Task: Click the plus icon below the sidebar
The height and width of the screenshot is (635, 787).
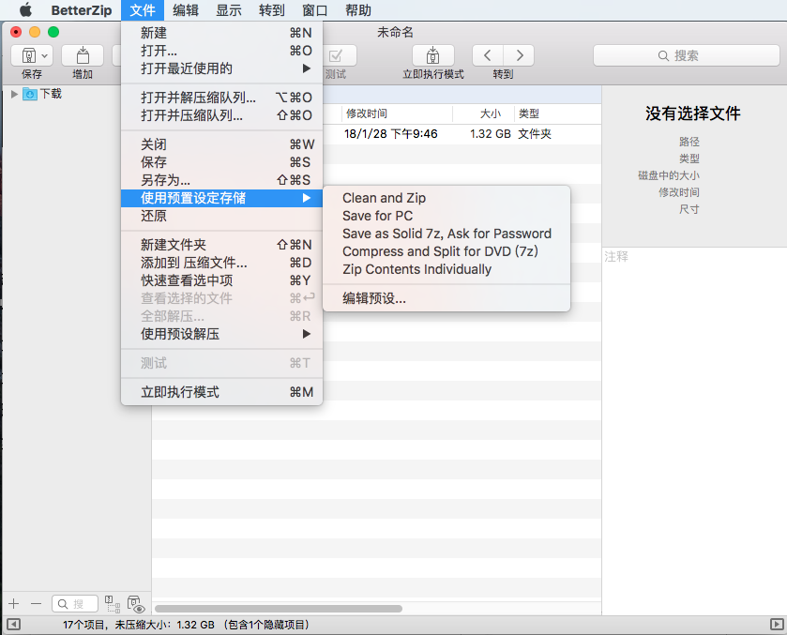Action: pyautogui.click(x=13, y=604)
